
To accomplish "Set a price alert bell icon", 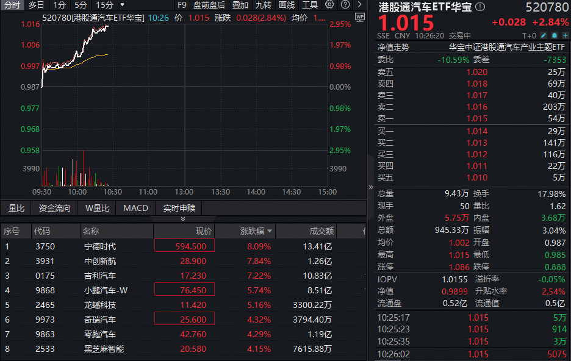I will point(555,35).
